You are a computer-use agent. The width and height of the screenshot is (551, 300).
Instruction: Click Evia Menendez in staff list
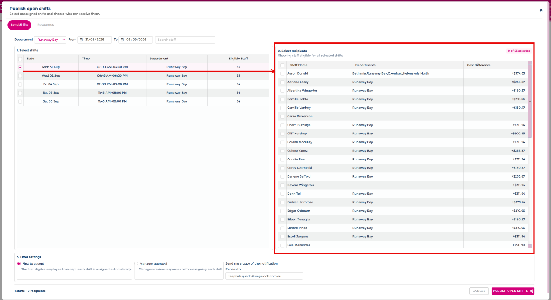[299, 245]
